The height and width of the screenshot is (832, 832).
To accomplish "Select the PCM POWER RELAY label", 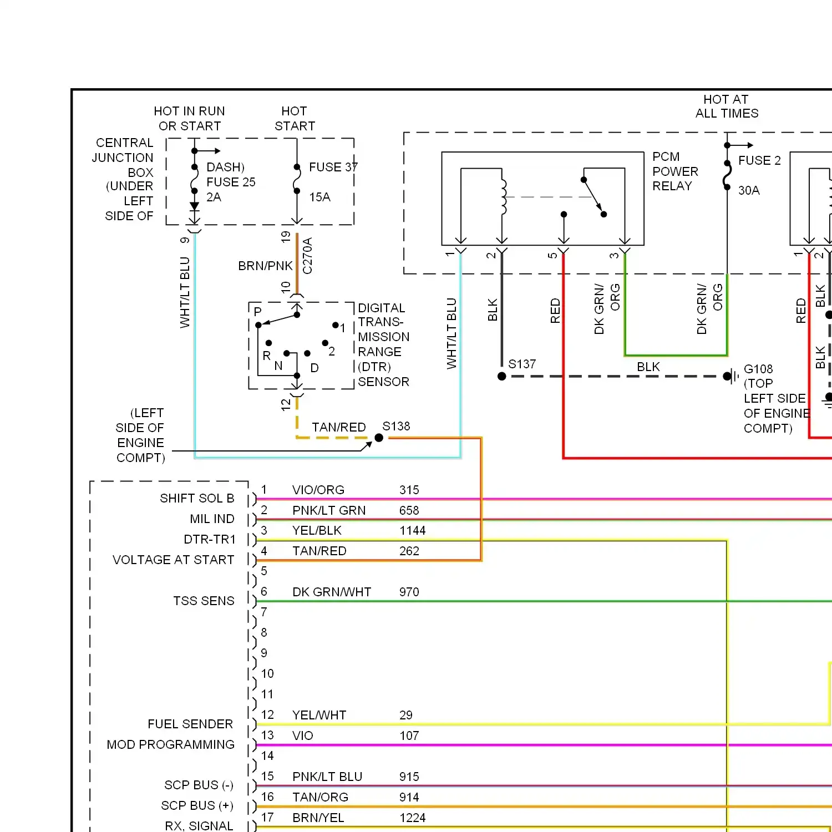I will [x=675, y=171].
